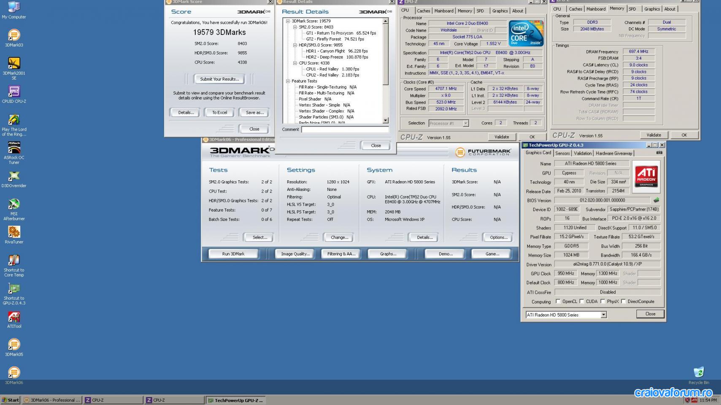Screen dimensions: 721x405
Task: Click Filtering & AA button
Action: (341, 254)
